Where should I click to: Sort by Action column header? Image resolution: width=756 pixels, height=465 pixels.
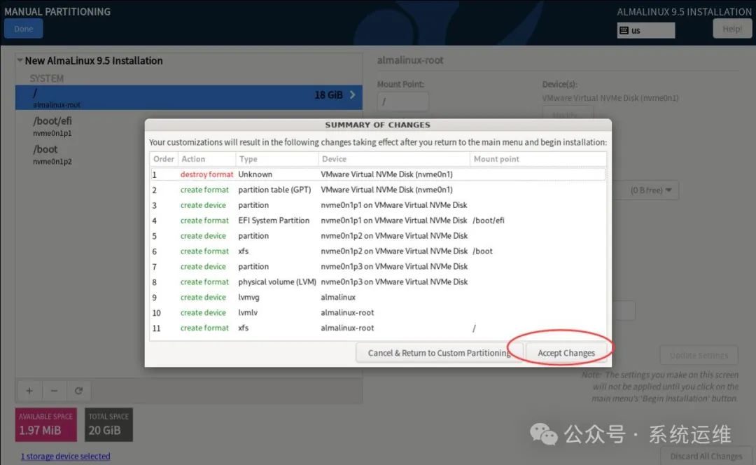[x=206, y=159]
